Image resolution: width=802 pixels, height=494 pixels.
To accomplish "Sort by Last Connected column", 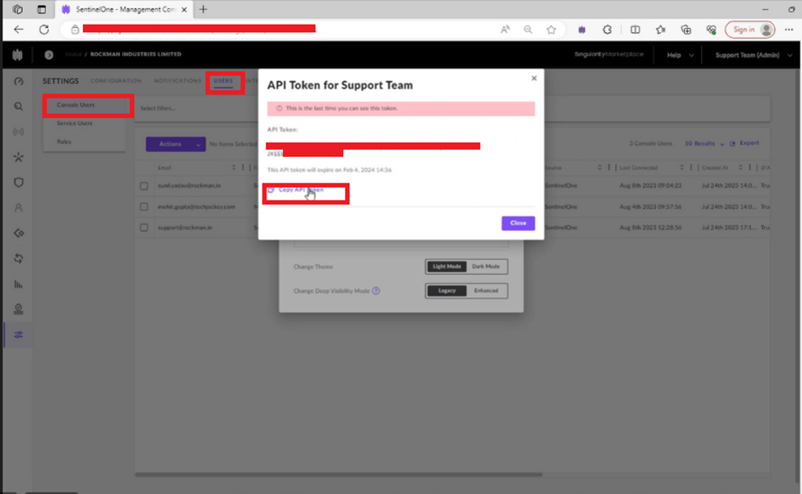I will [x=681, y=168].
